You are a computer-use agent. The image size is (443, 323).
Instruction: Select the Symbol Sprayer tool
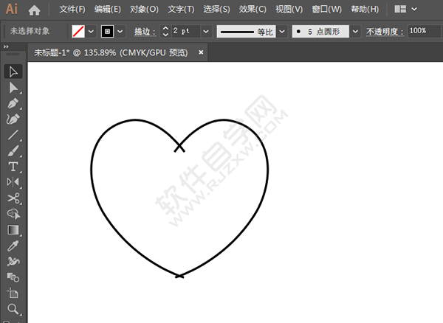13,262
